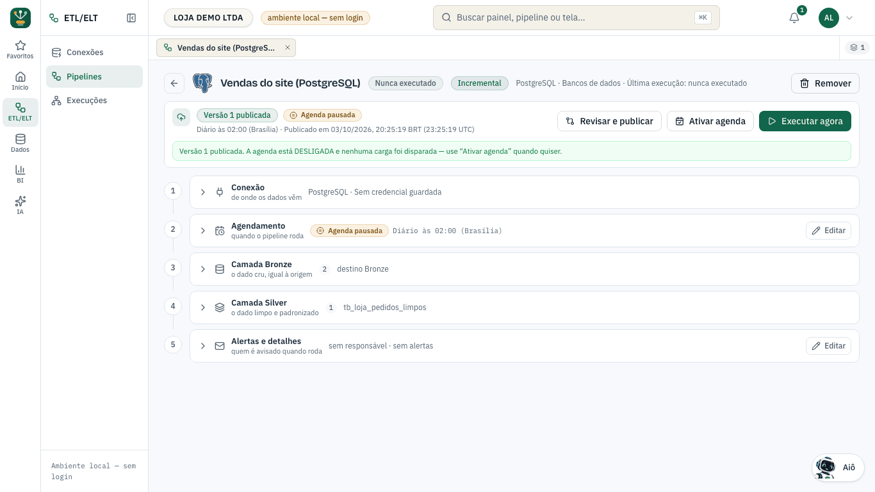Screen dimensions: 875x492
Task: Open the user account dropdown chevron
Action: (x=849, y=18)
